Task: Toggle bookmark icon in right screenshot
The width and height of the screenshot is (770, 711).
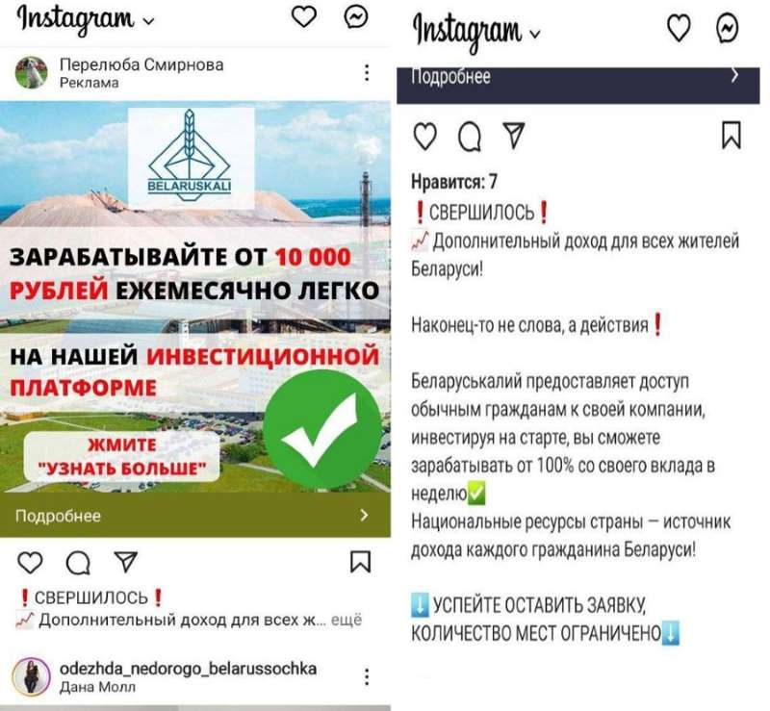Action: point(731,135)
